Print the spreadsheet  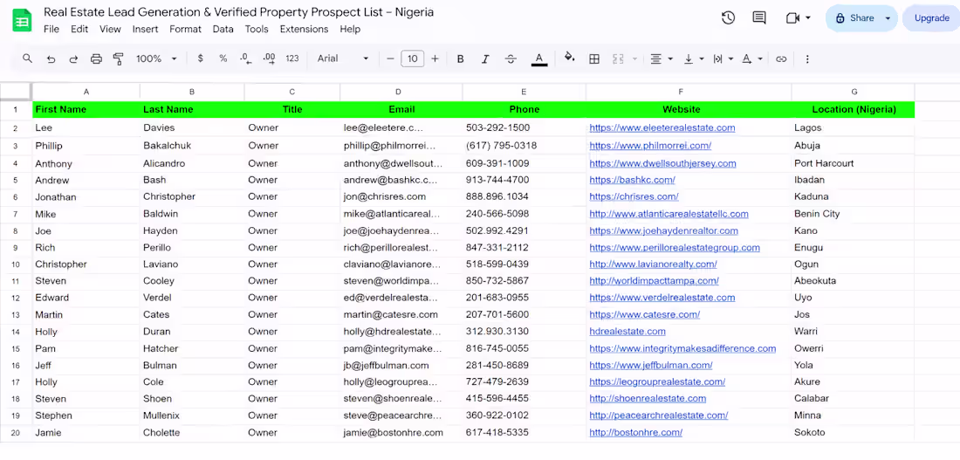pyautogui.click(x=96, y=58)
